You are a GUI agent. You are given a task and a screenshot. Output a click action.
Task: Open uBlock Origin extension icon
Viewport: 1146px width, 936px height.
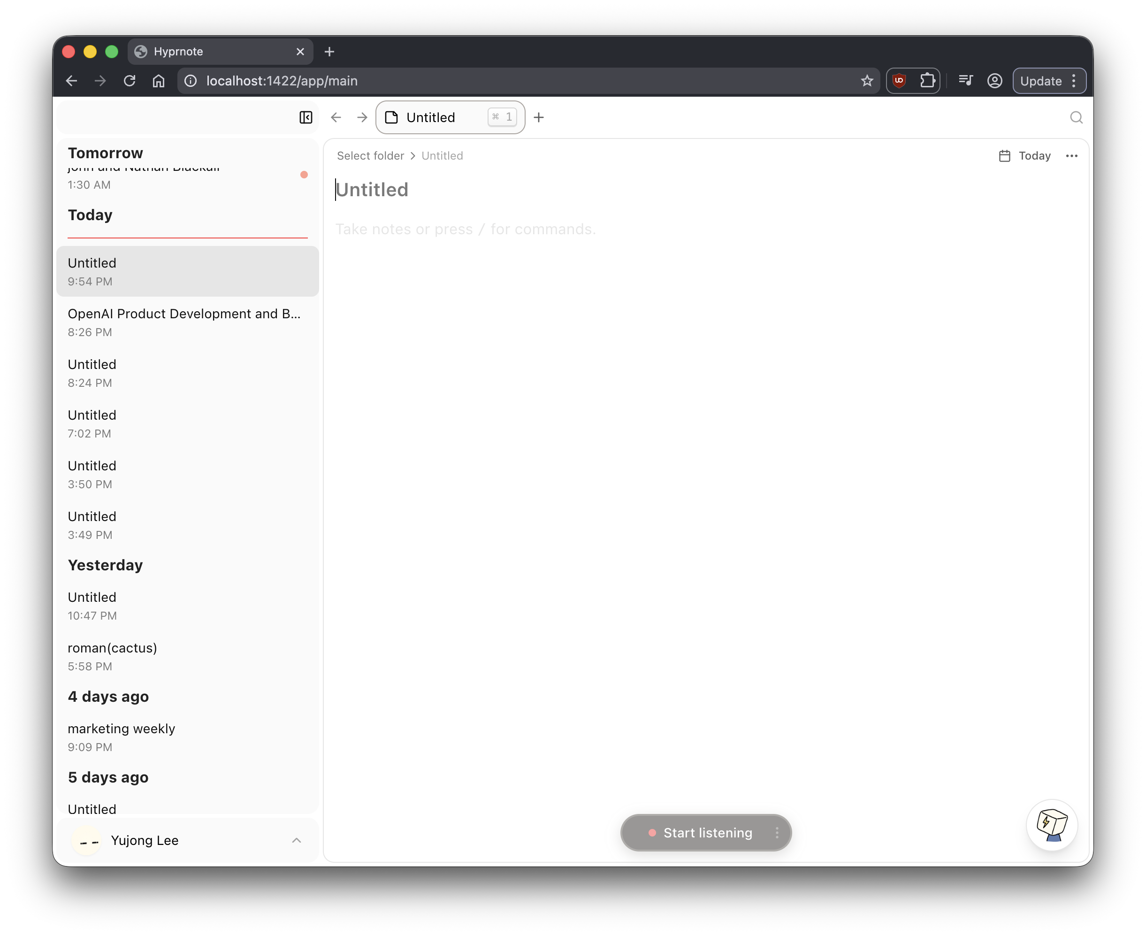[899, 81]
